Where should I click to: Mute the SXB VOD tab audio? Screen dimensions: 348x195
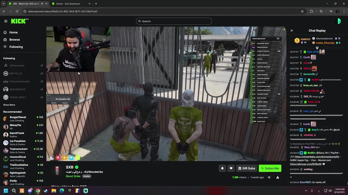[42, 4]
